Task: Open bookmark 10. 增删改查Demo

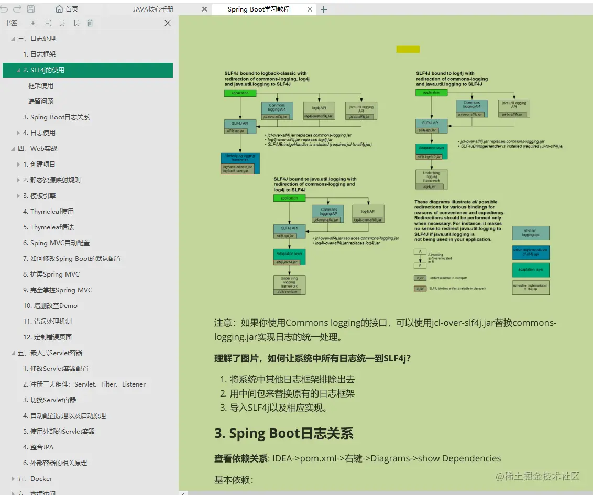Action: tap(50, 305)
